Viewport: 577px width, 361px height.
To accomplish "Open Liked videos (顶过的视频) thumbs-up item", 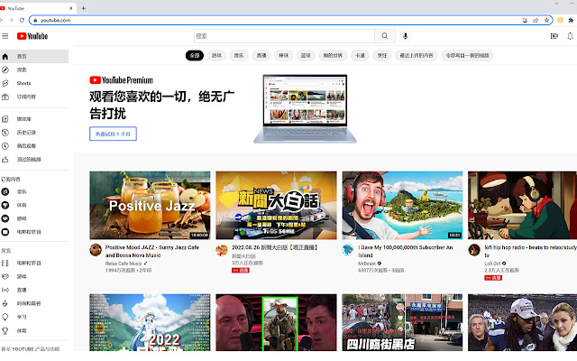I will (34, 160).
